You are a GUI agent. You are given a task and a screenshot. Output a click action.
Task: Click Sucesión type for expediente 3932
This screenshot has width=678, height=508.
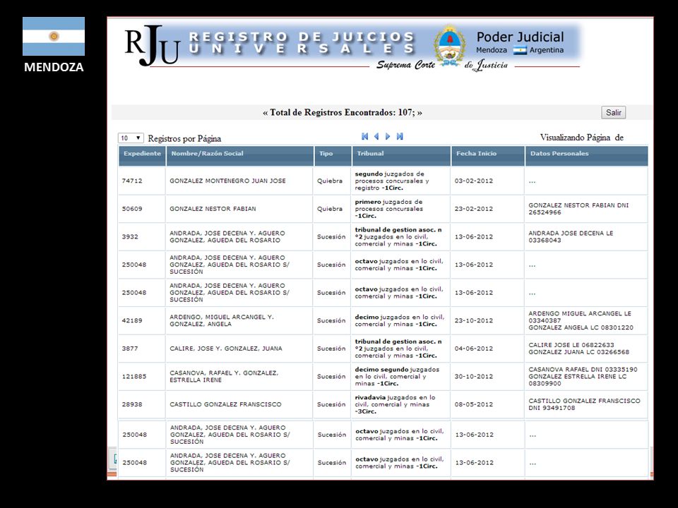(331, 237)
